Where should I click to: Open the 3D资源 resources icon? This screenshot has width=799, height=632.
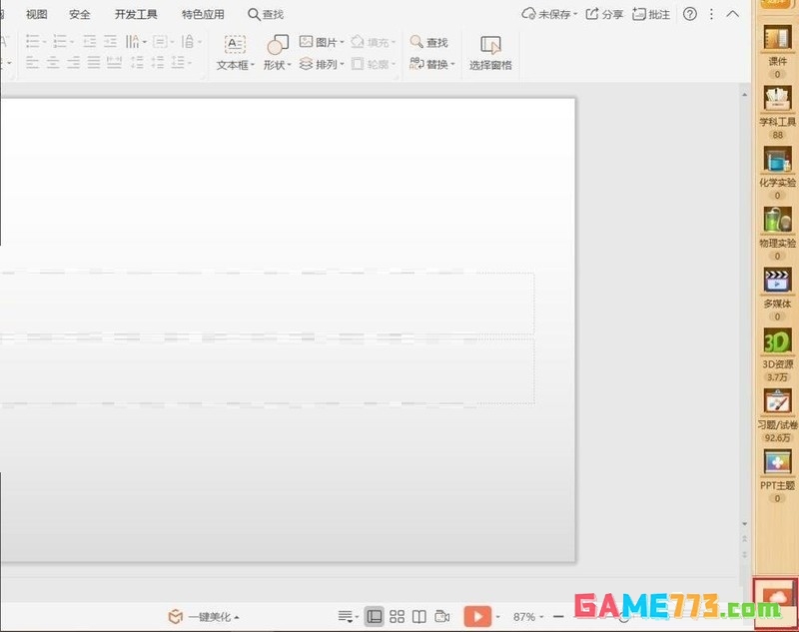pyautogui.click(x=777, y=342)
